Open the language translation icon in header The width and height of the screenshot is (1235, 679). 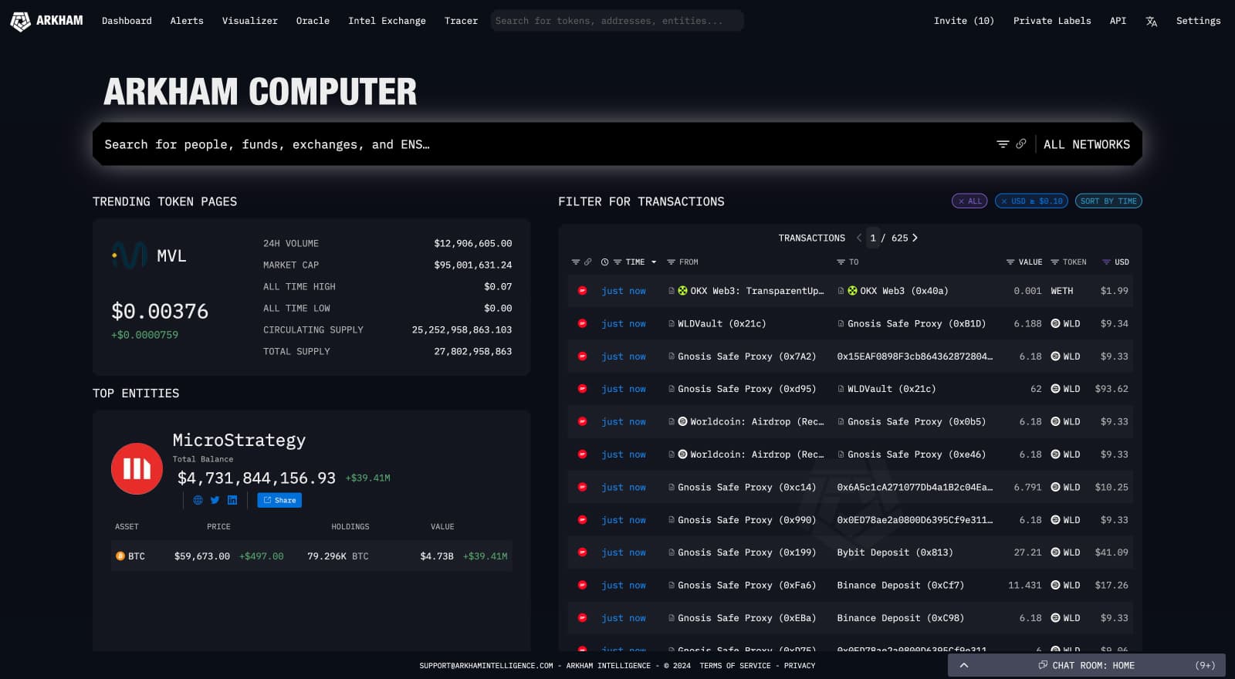[1151, 22]
